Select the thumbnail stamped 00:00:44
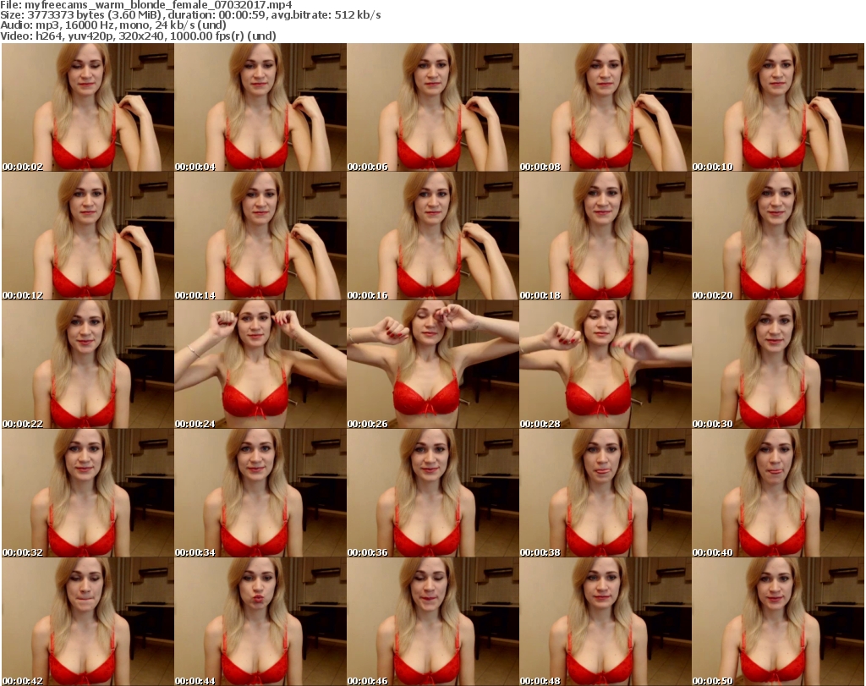This screenshot has width=866, height=686. (x=260, y=622)
